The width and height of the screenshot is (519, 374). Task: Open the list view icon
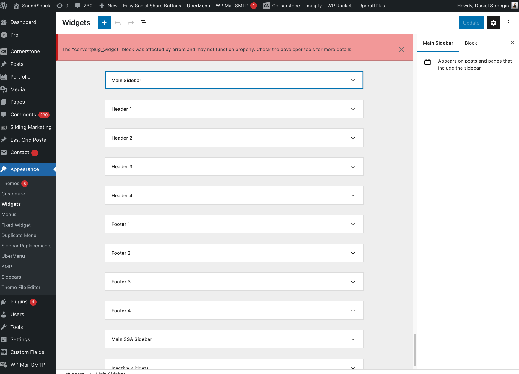(144, 23)
